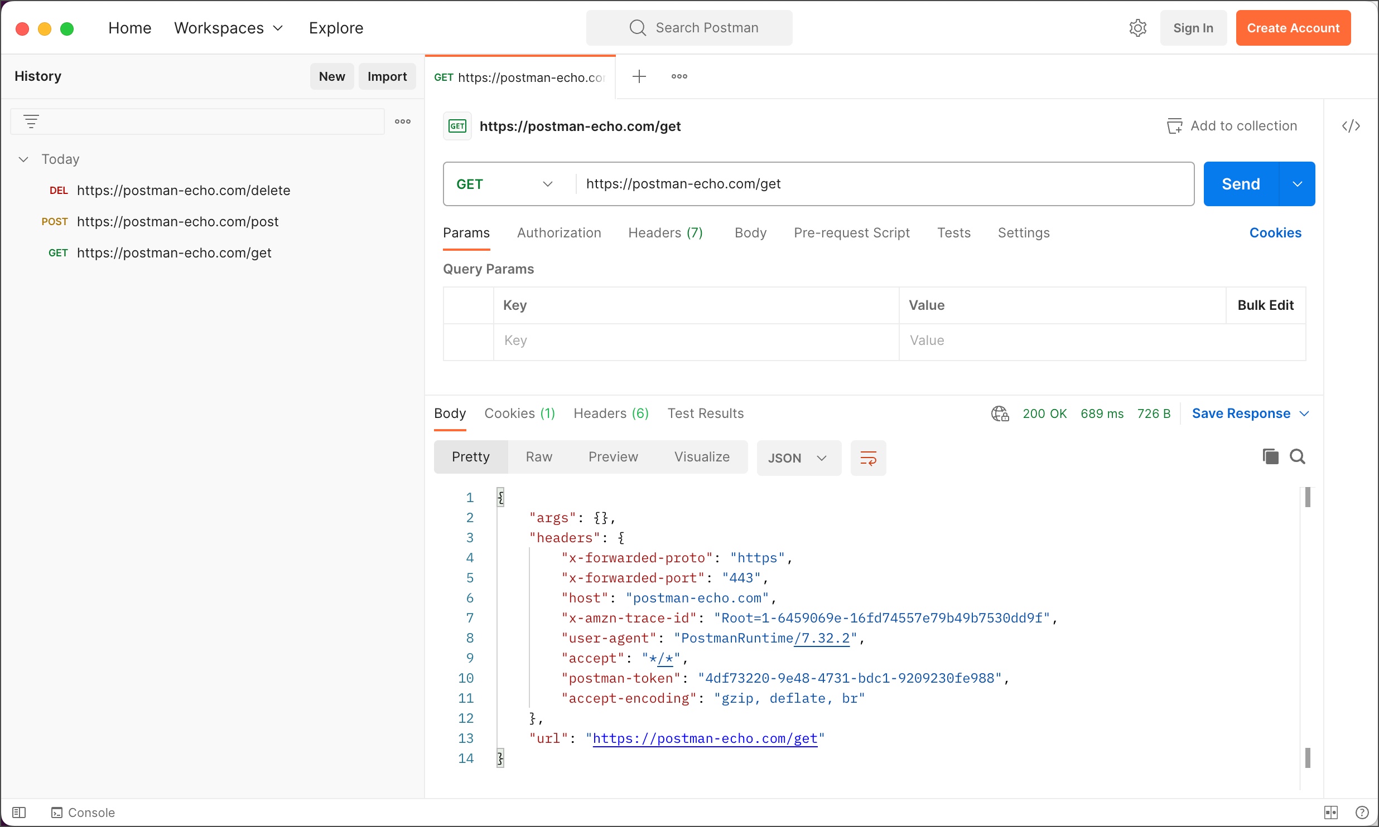Open the request Headers (7) tab
1379x827 pixels.
coord(665,233)
